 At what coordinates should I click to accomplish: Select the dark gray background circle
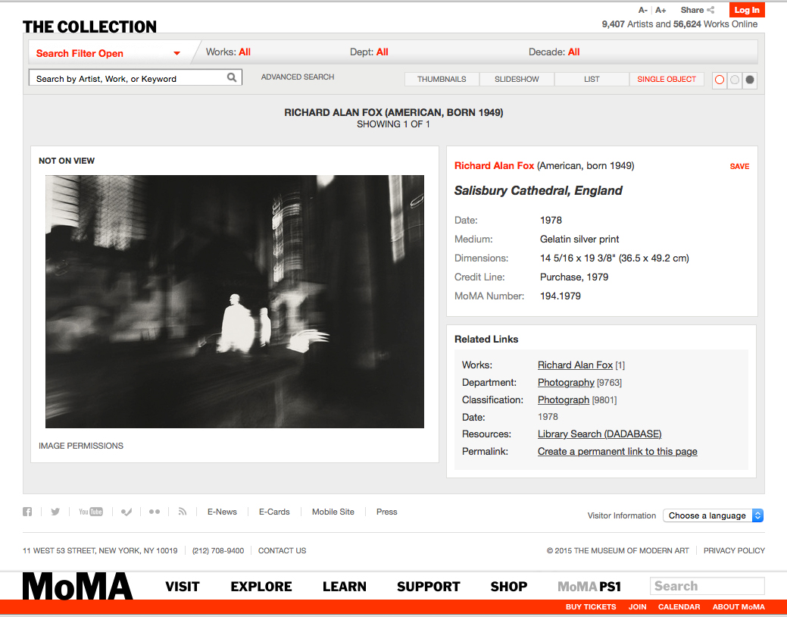coord(750,80)
